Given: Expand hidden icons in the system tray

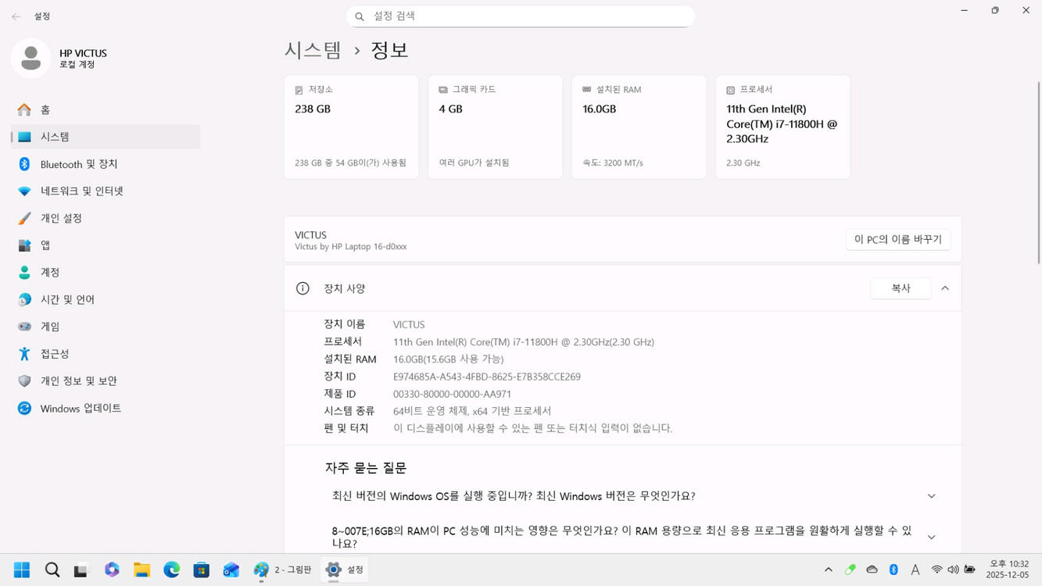Looking at the screenshot, I should [828, 570].
